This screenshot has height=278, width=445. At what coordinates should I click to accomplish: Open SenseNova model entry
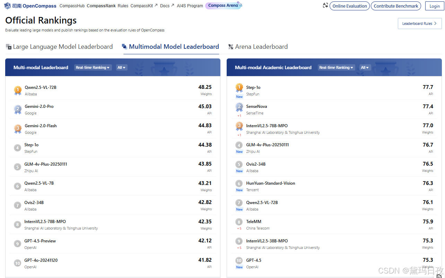[x=256, y=106]
